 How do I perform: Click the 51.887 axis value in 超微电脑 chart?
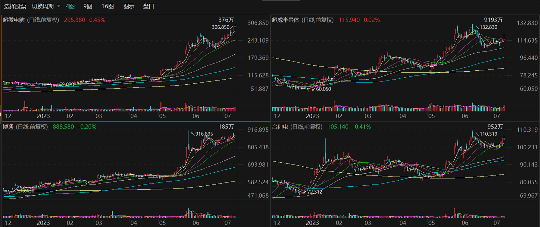(x=260, y=89)
